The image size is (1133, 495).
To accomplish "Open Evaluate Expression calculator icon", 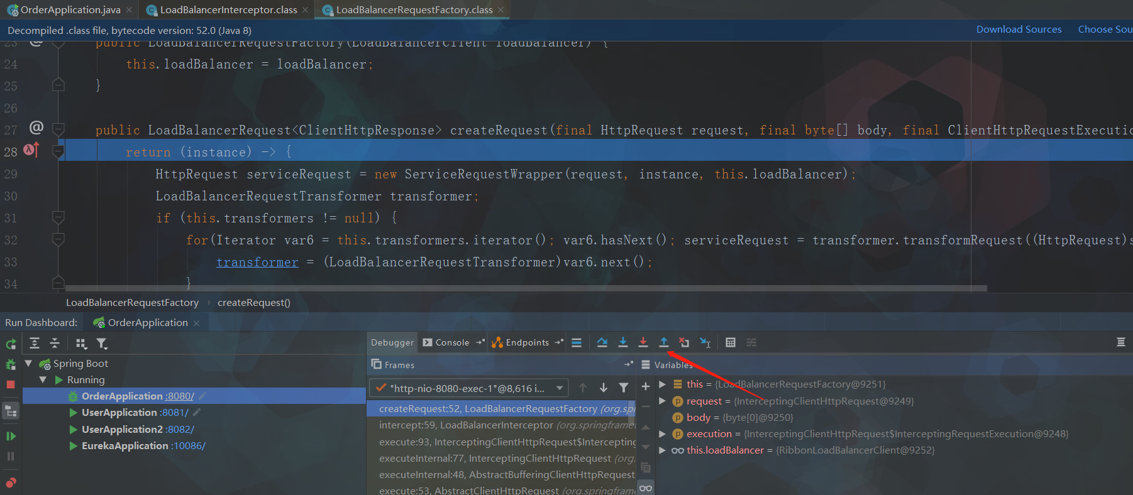I will pyautogui.click(x=731, y=342).
